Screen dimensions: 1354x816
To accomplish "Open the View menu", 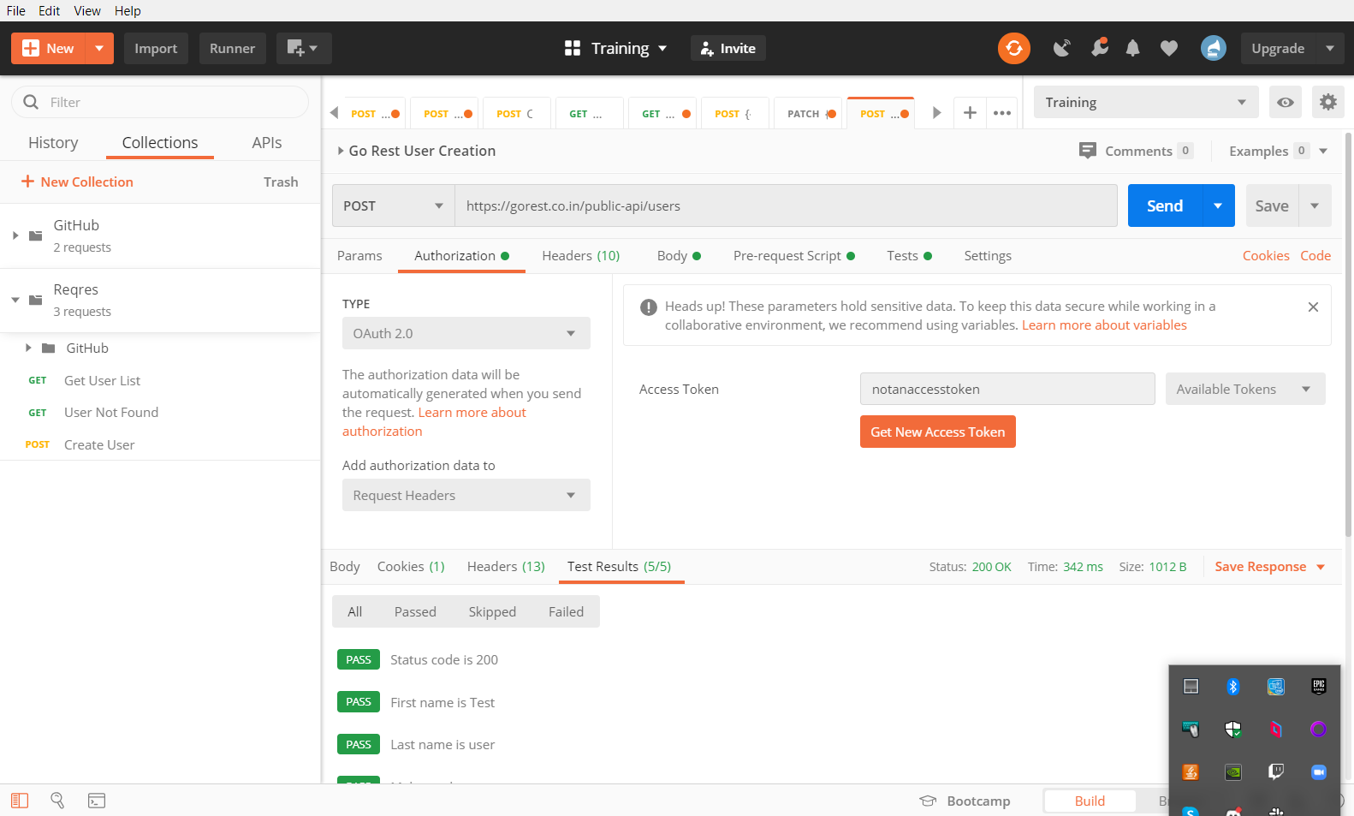I will [x=87, y=10].
